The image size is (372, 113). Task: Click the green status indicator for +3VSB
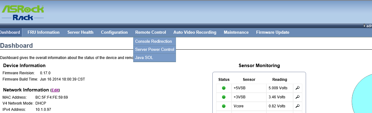(224, 97)
